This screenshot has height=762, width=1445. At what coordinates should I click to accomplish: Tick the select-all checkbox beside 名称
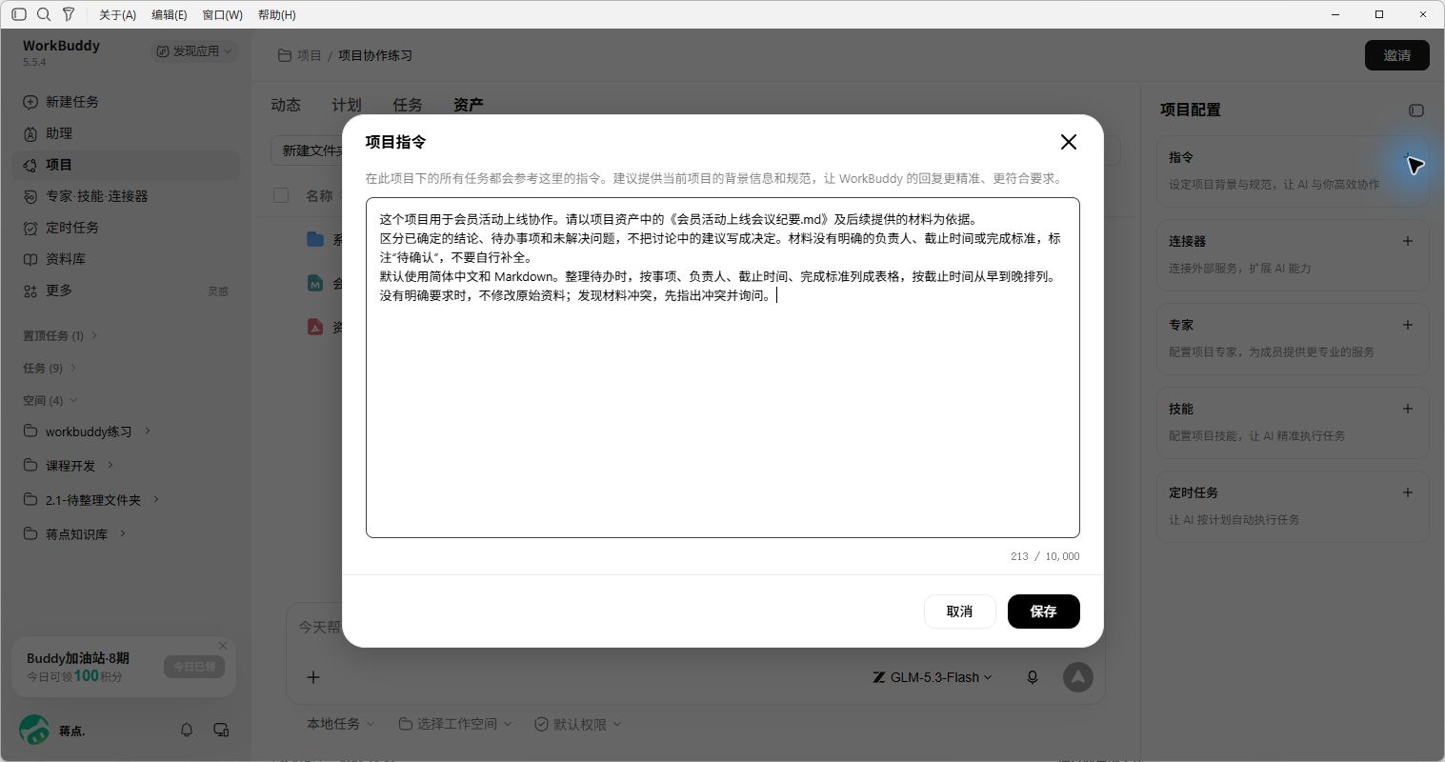(x=281, y=195)
